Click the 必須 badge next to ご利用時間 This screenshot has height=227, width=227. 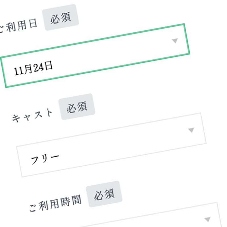point(105,194)
